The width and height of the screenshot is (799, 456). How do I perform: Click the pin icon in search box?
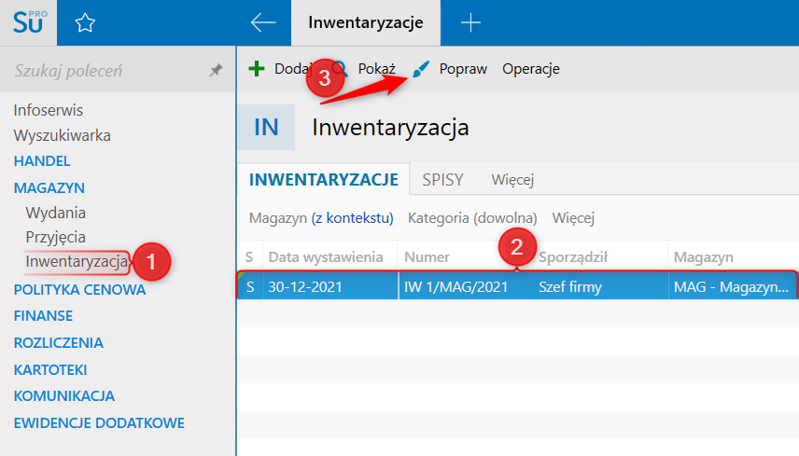(x=216, y=70)
